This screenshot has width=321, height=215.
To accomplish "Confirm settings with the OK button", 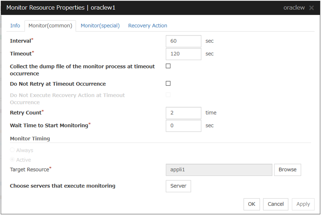I will tap(251, 204).
